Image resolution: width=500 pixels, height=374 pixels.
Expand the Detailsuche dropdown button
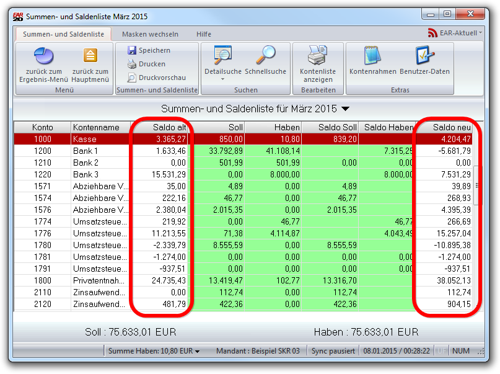(x=223, y=79)
